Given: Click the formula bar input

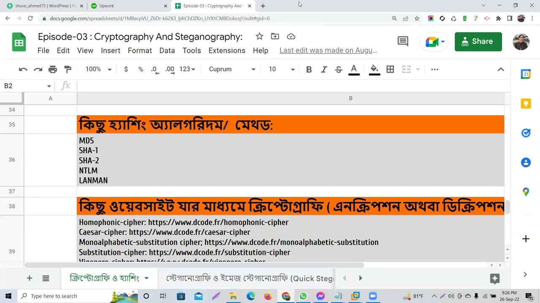Looking at the screenshot, I should pos(293,86).
